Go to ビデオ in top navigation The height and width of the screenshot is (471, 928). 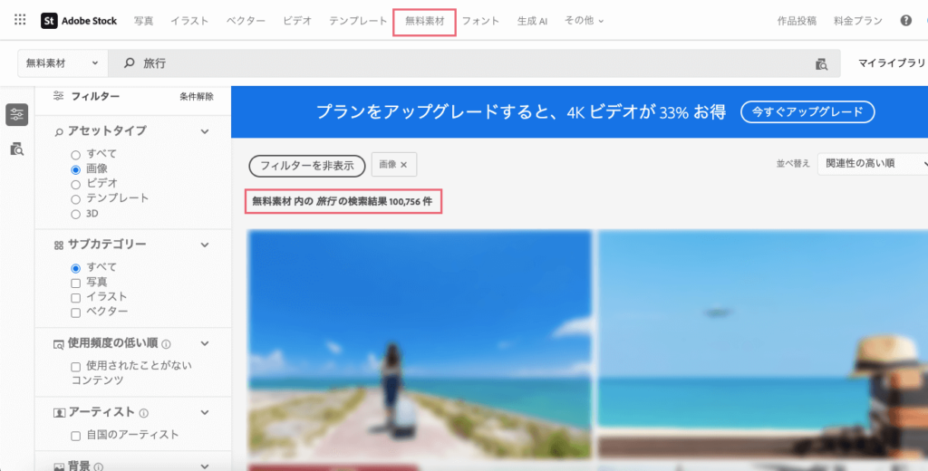tap(297, 21)
